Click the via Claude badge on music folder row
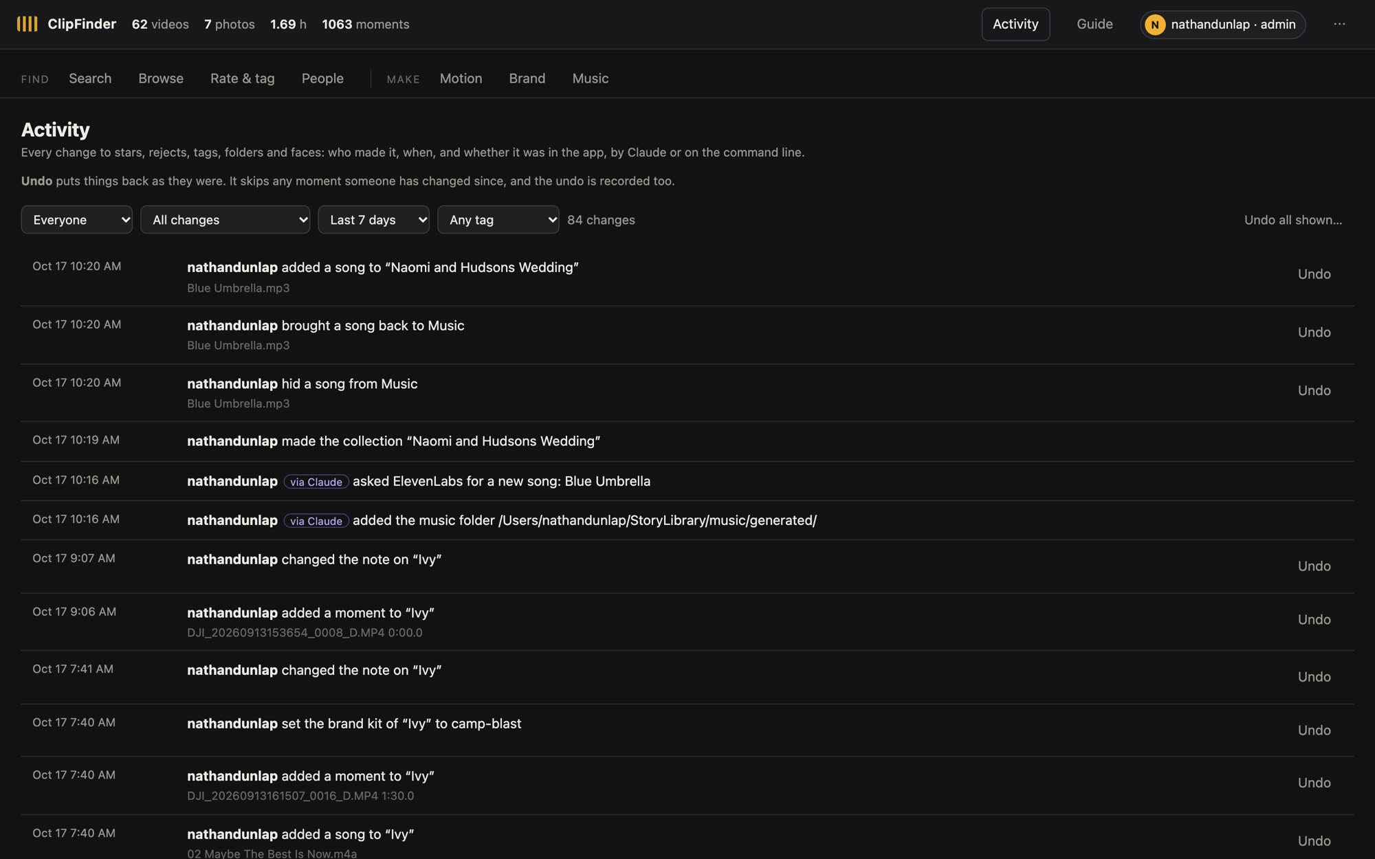 [316, 521]
